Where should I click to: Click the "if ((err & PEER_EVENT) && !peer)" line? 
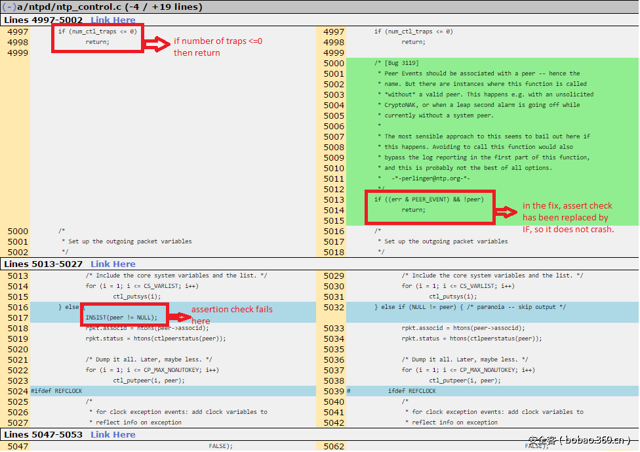[430, 199]
